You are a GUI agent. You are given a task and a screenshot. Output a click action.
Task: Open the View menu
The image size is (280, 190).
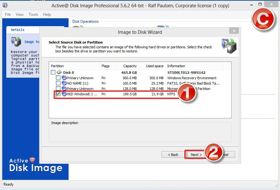20,15
